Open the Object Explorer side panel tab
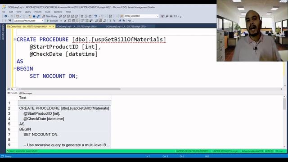This screenshot has width=288, height=162. click(x=3, y=32)
